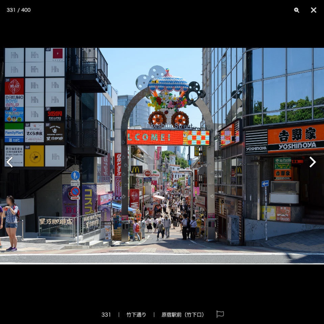The width and height of the screenshot is (324, 324).
Task: Click the caption number 331
Action: pos(106,315)
